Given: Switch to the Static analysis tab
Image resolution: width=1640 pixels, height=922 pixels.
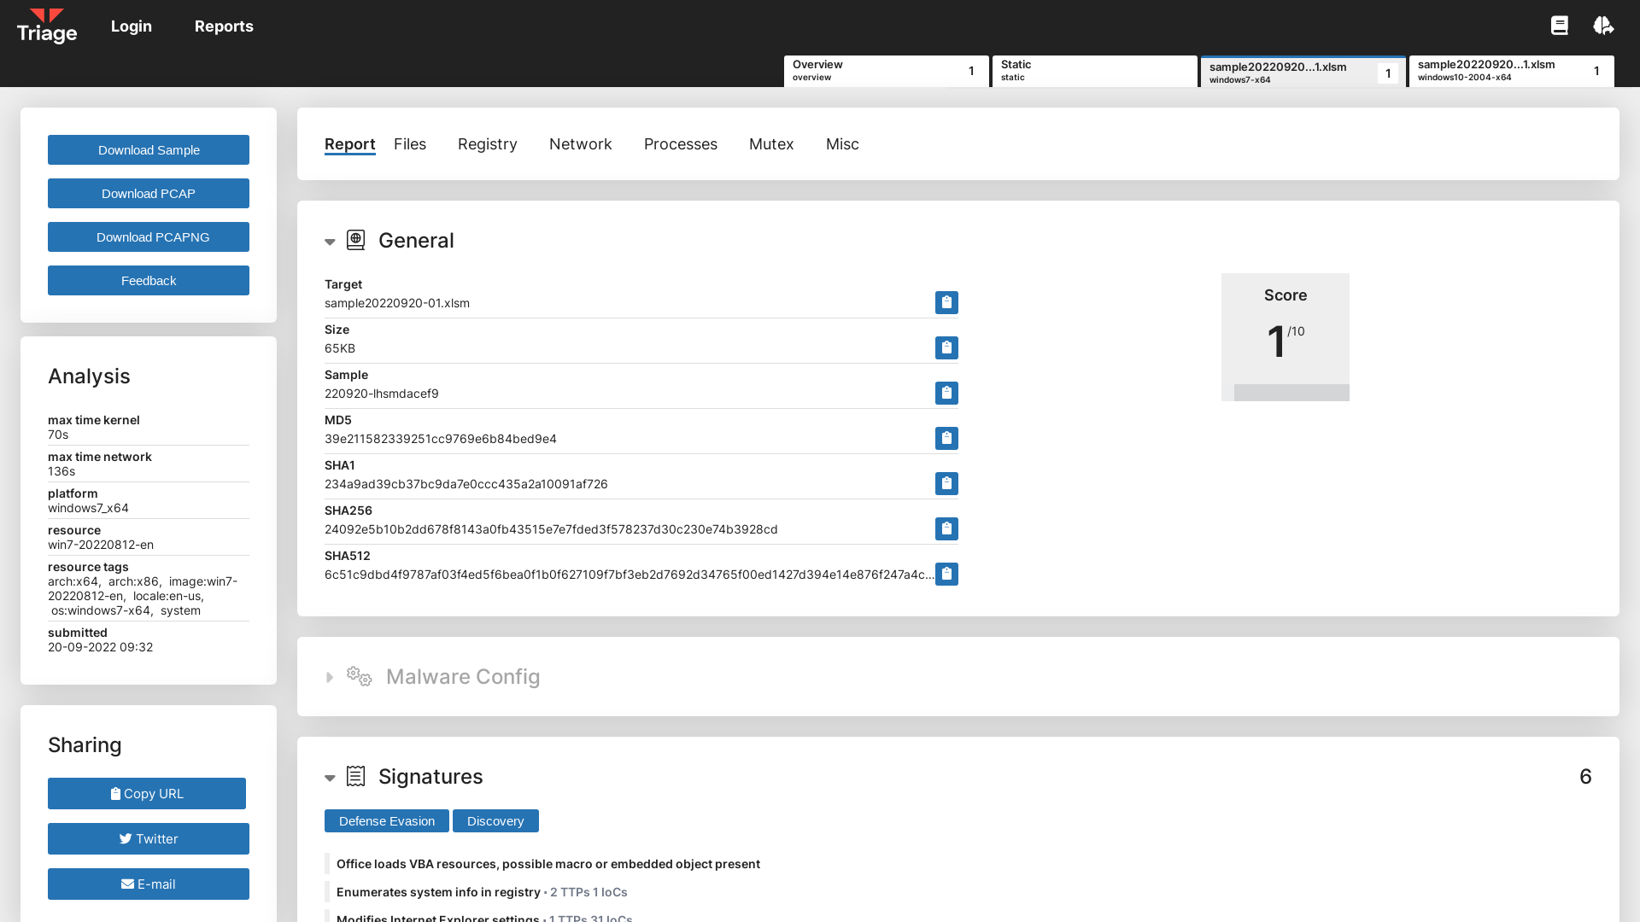Looking at the screenshot, I should [1094, 71].
